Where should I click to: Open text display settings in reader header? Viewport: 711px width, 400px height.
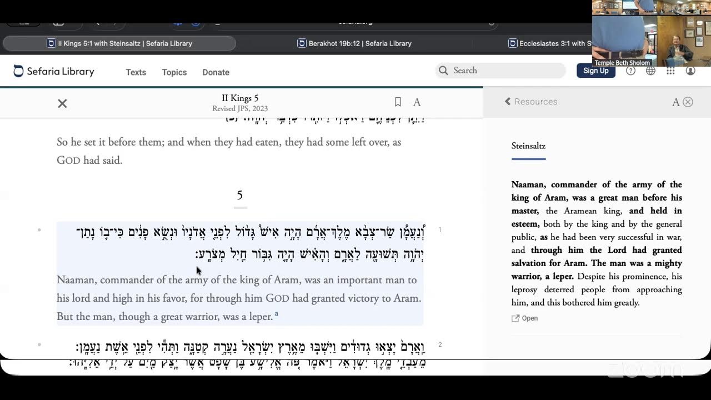point(417,102)
